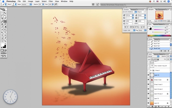Show the Group 2 layer group
The image size is (172, 108).
pos(148,70)
